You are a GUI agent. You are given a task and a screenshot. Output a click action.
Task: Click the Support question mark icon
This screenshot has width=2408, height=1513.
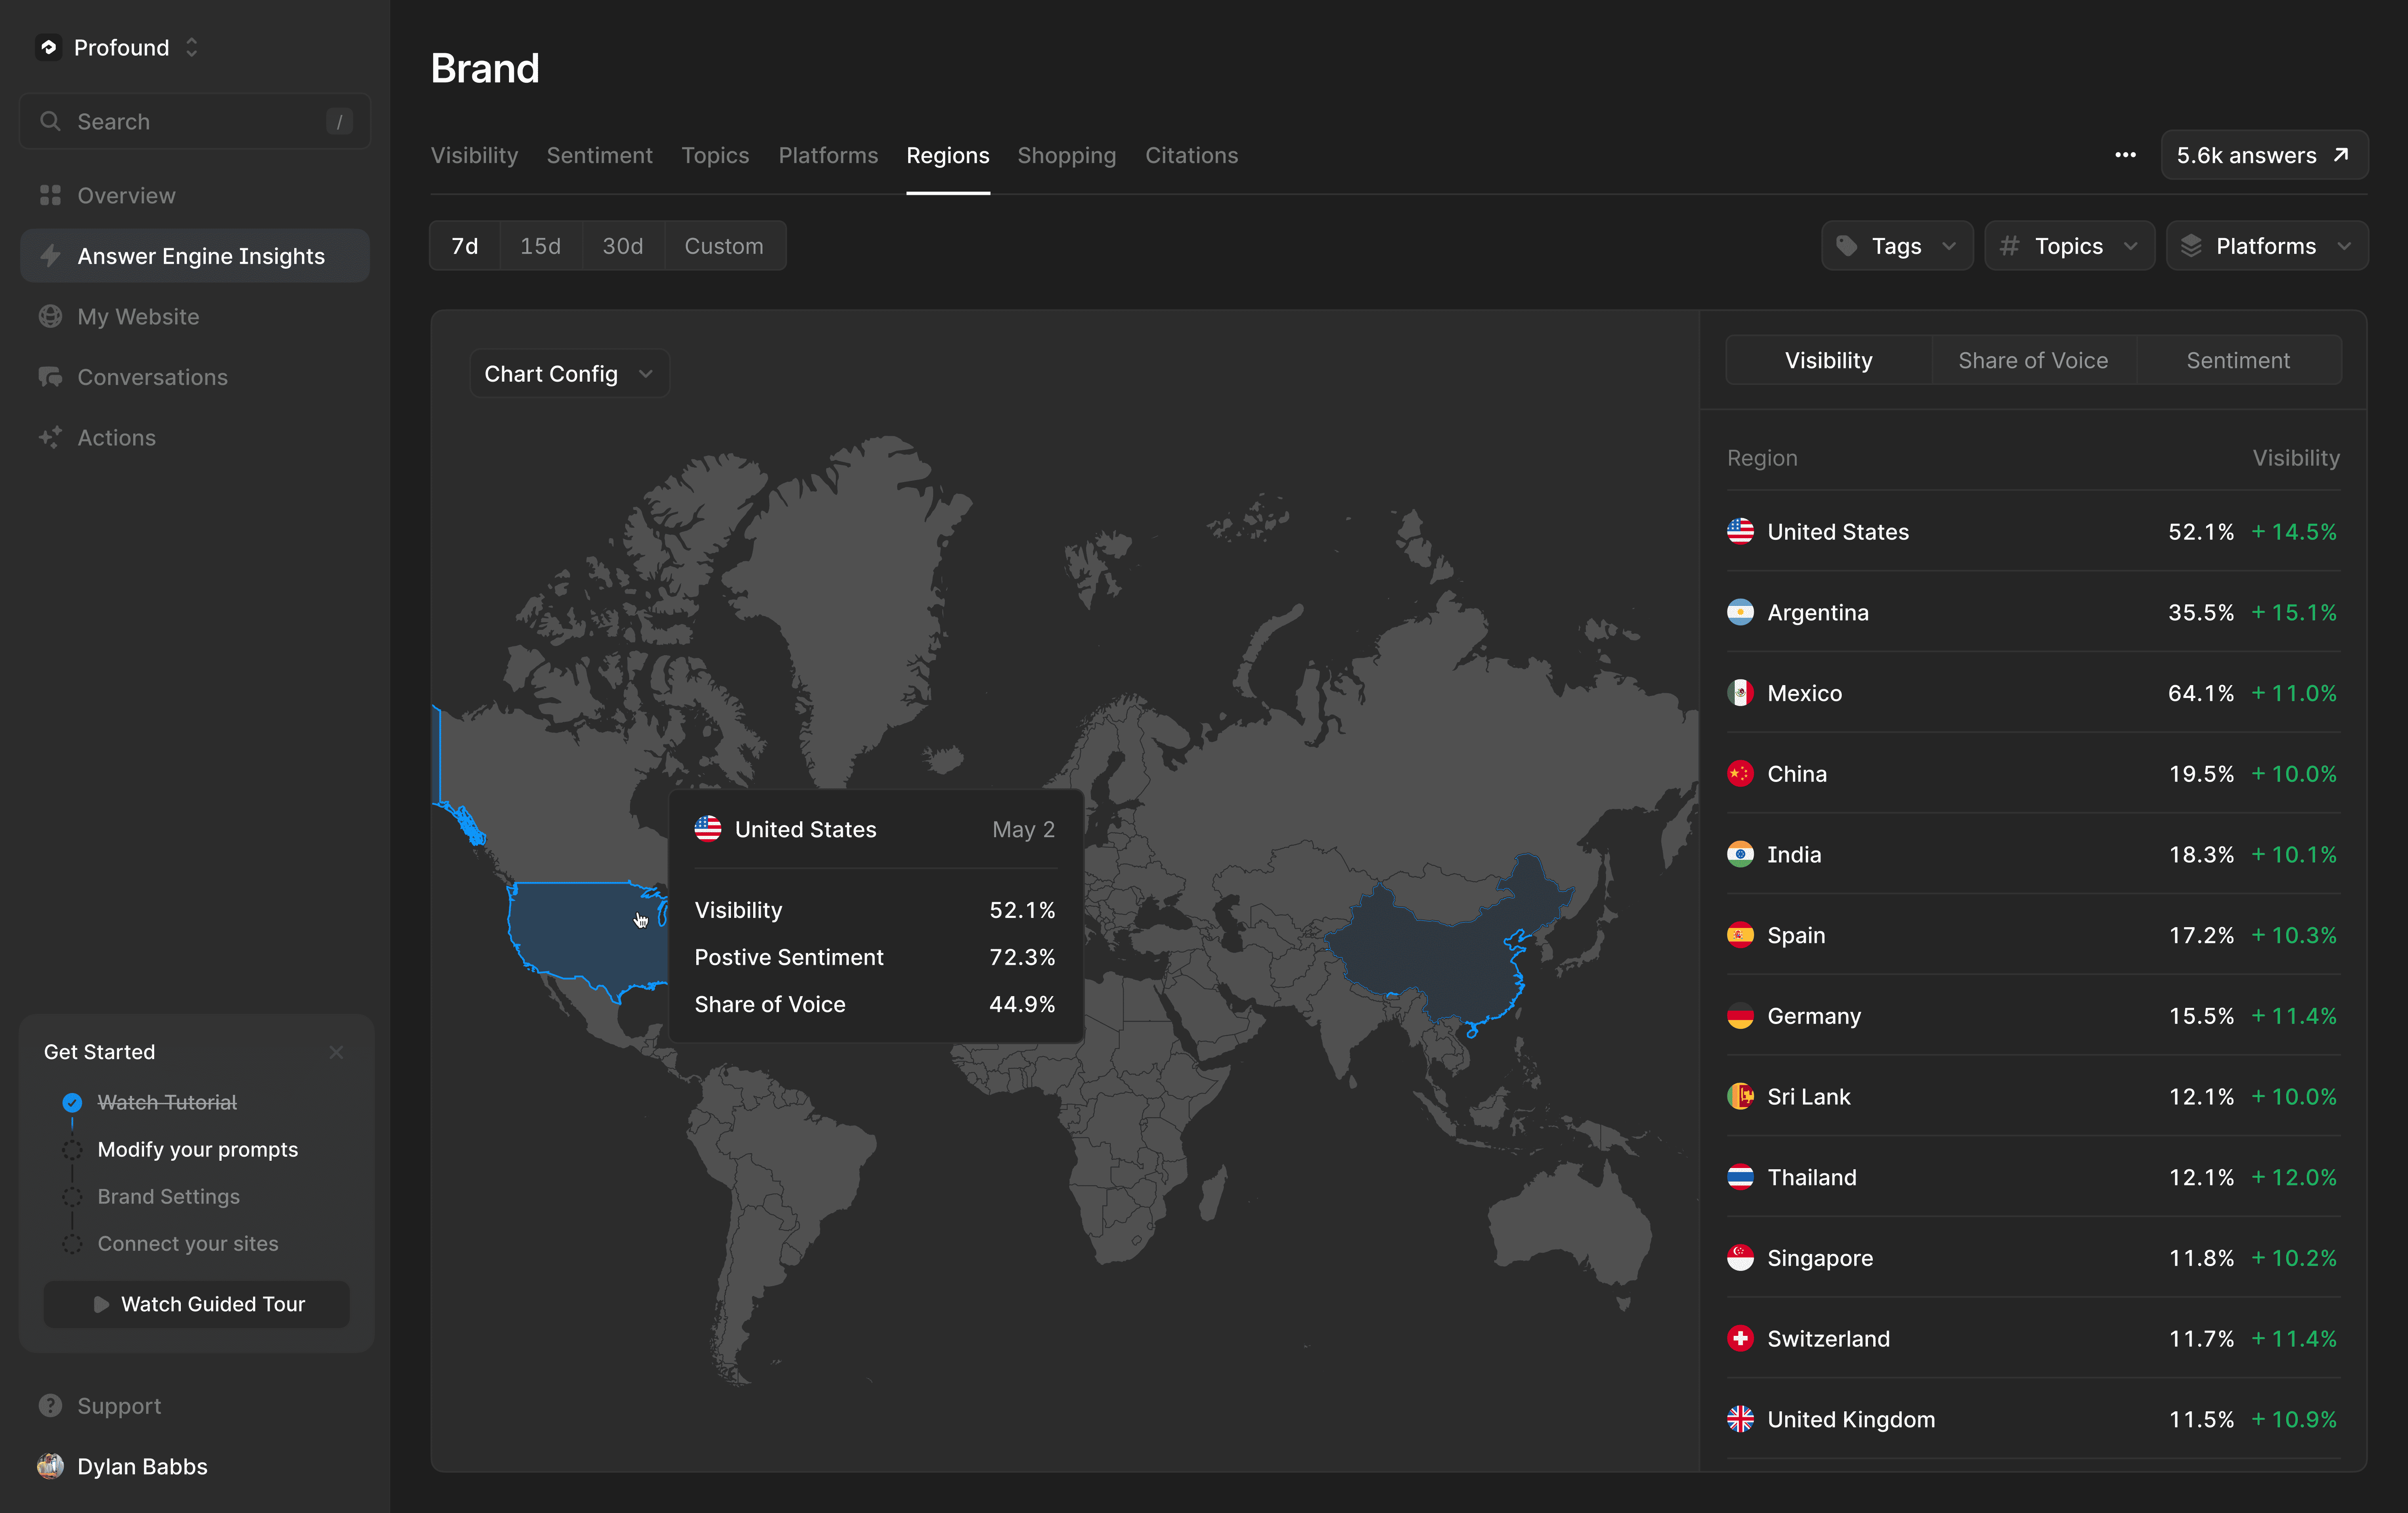(50, 1405)
